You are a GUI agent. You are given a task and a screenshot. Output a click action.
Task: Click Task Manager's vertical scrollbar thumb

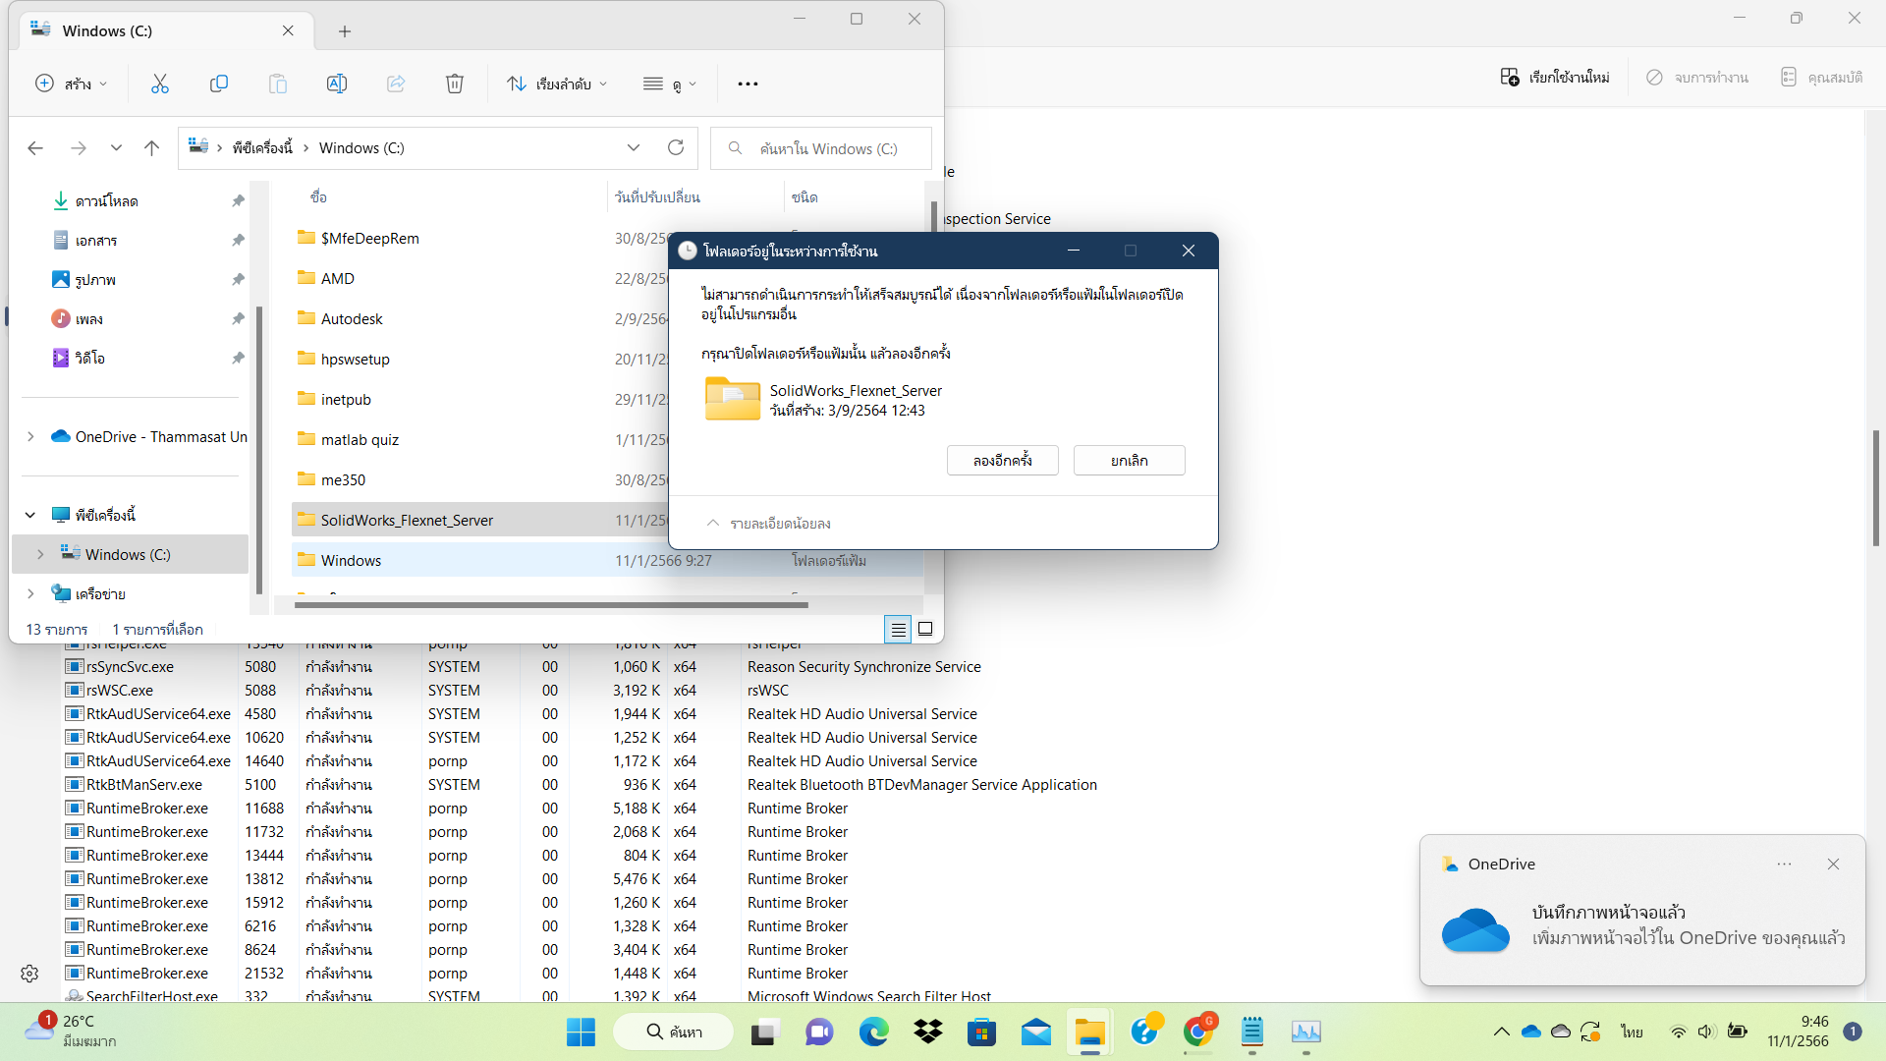point(1875,488)
